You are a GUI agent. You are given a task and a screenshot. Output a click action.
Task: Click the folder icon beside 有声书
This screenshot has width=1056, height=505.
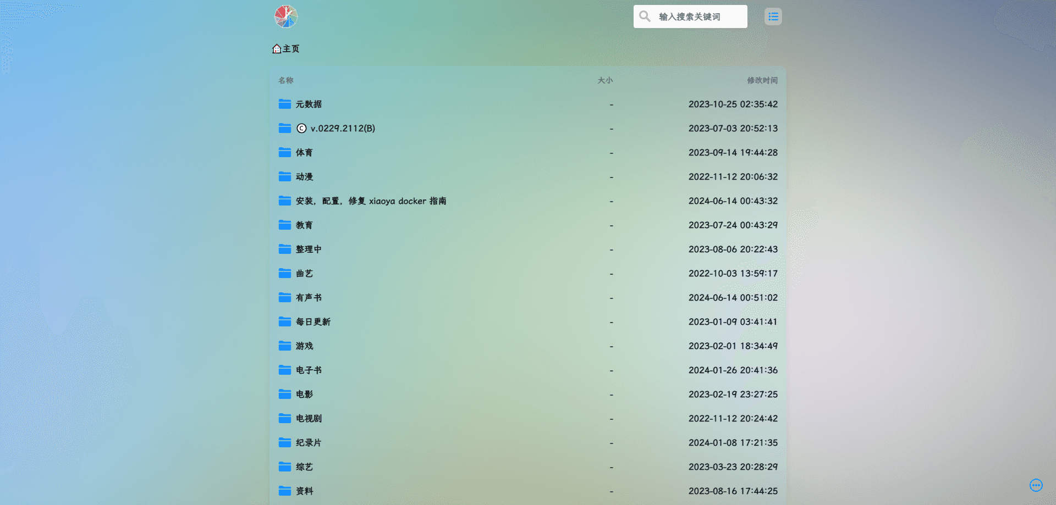[x=285, y=297]
